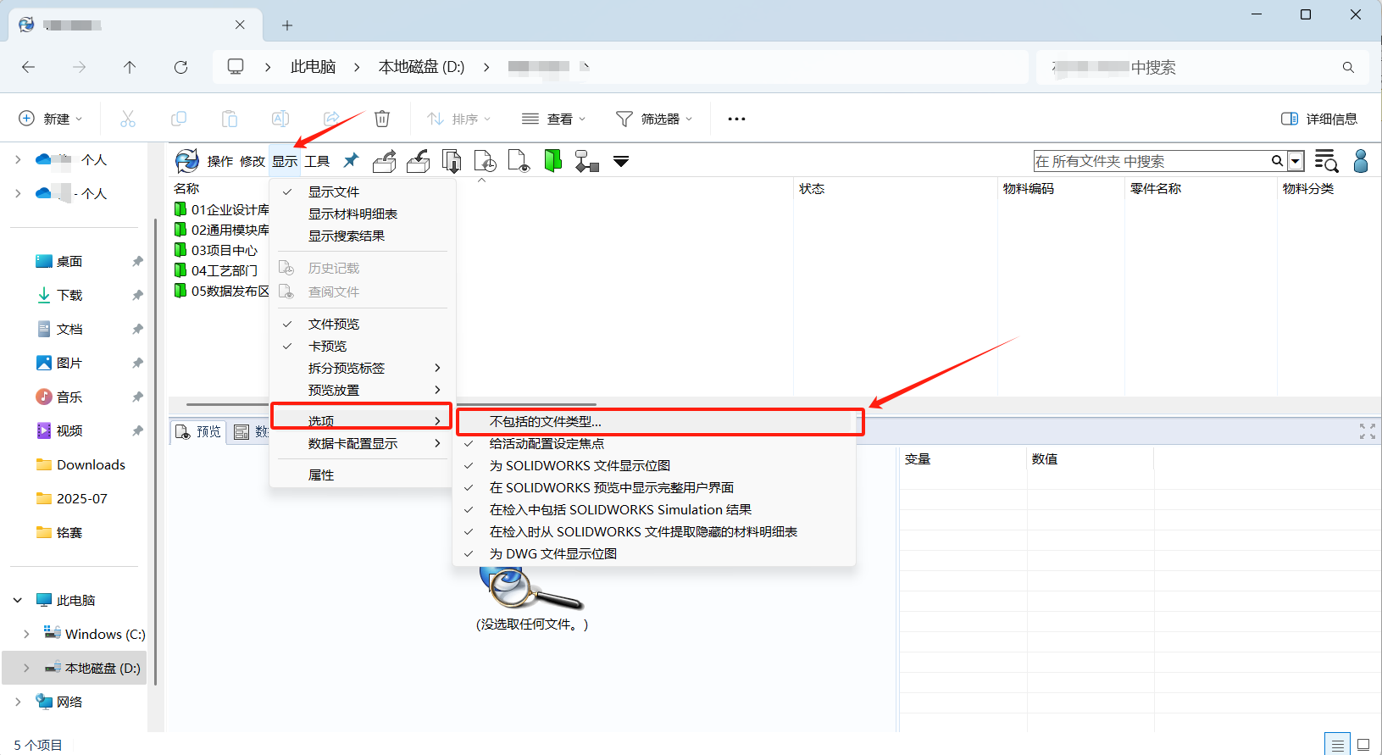Click the SOLIDWORKS PDM logo icon
This screenshot has height=755, width=1382.
[186, 161]
